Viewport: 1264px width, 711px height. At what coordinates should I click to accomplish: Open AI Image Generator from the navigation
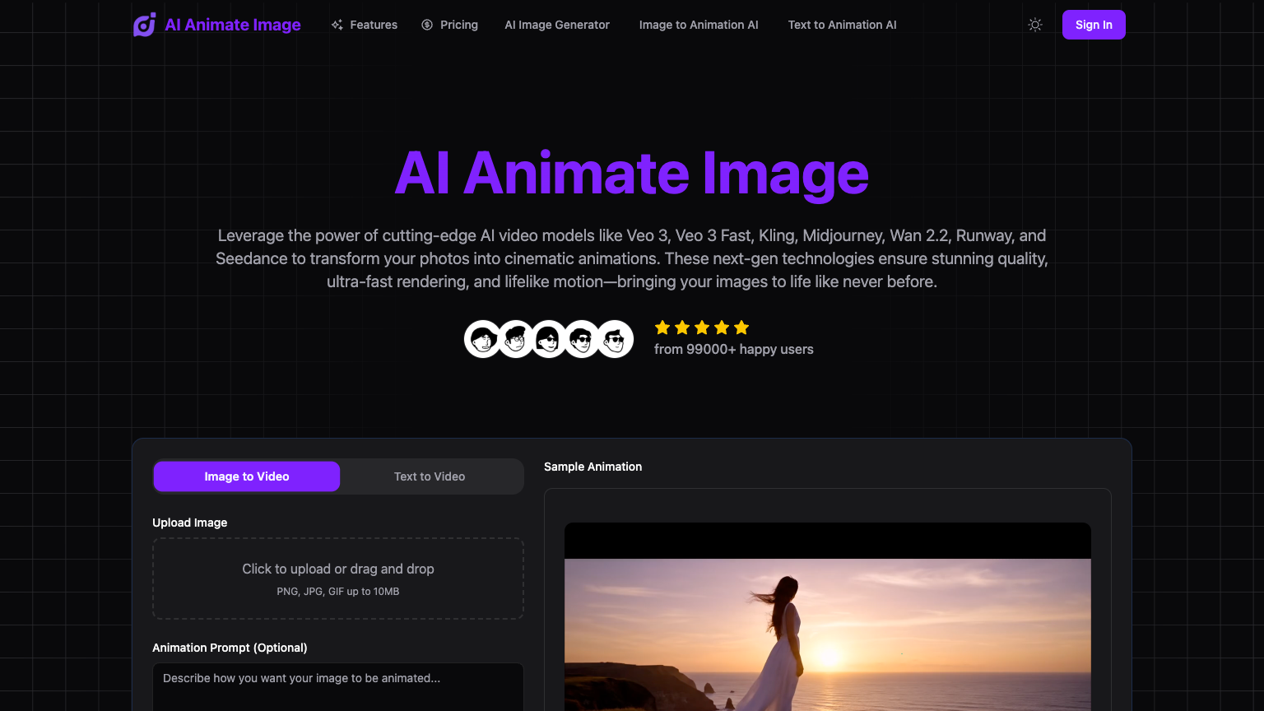[556, 25]
